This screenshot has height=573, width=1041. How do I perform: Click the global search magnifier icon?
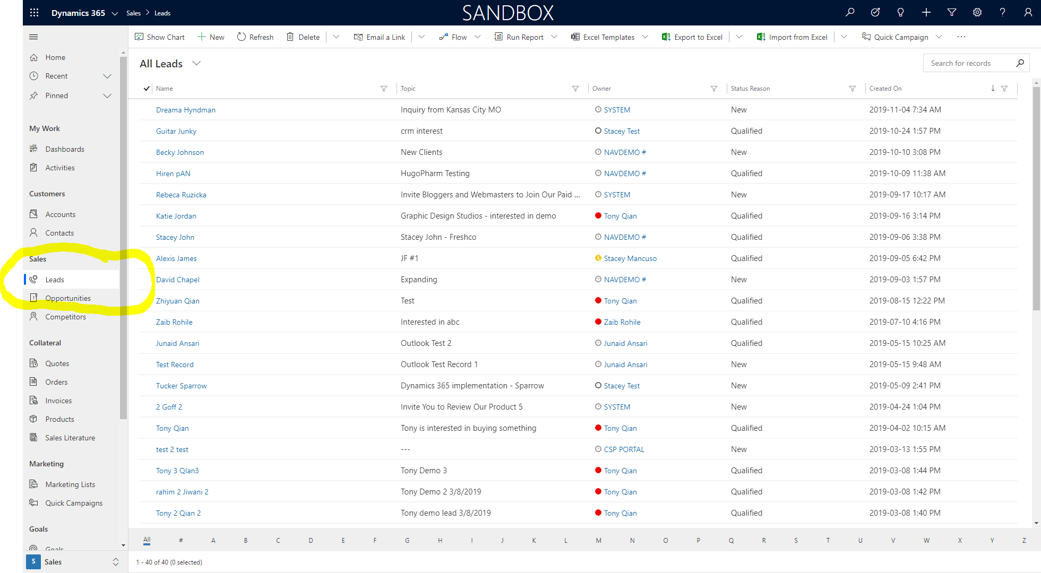click(850, 12)
